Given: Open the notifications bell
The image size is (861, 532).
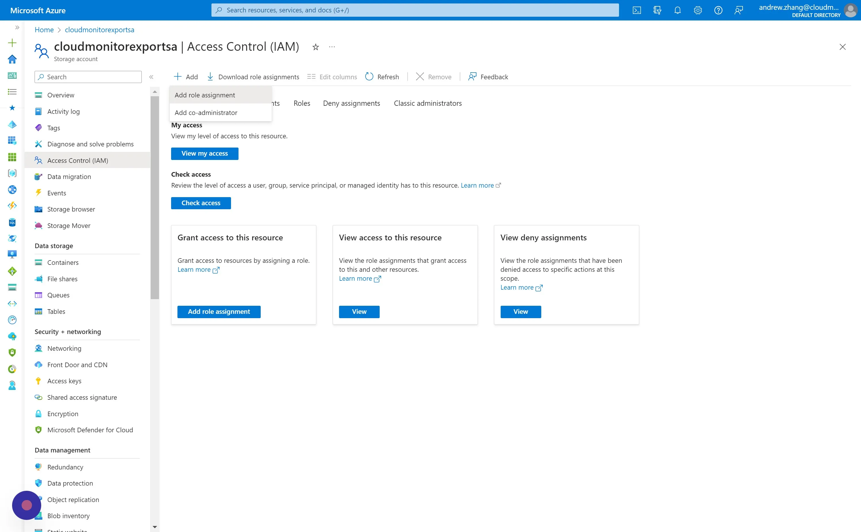Looking at the screenshot, I should click(x=678, y=10).
